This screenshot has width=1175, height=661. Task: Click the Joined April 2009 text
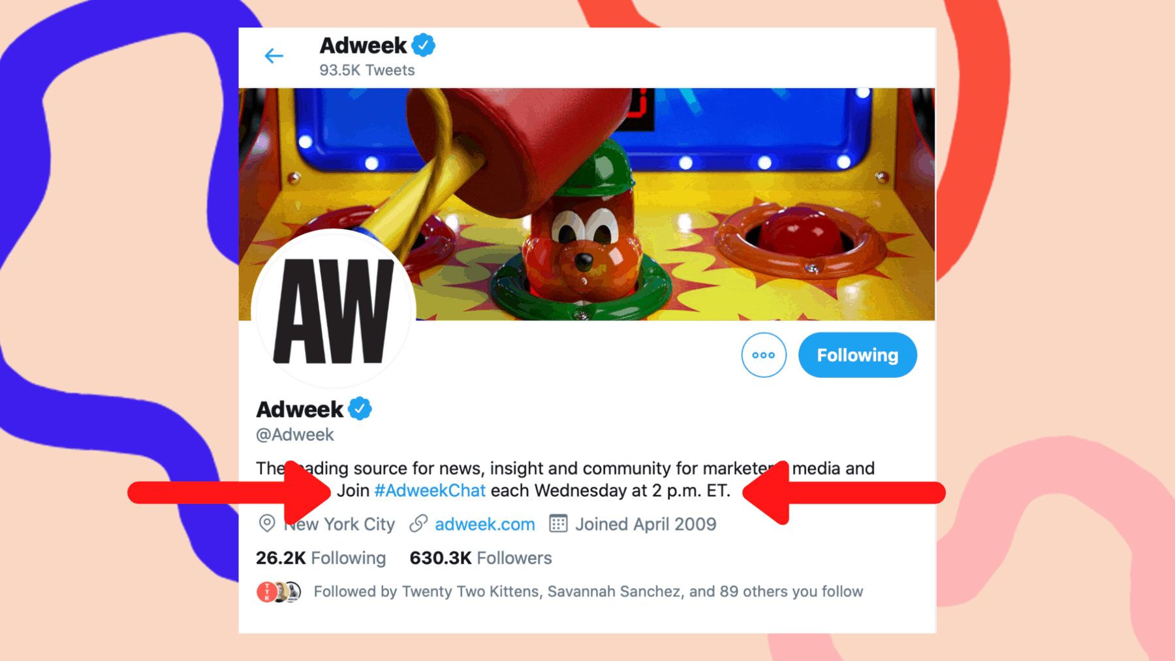click(x=646, y=524)
